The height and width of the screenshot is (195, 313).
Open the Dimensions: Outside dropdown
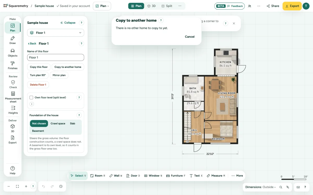tap(260, 187)
